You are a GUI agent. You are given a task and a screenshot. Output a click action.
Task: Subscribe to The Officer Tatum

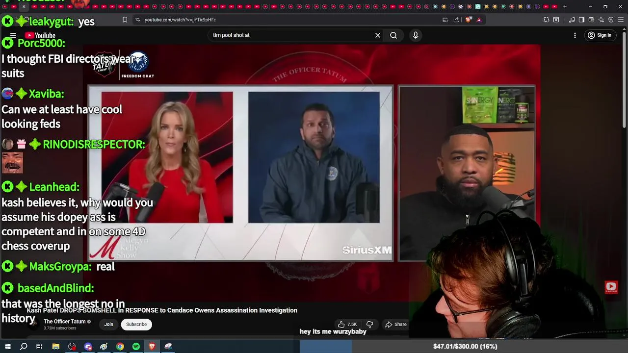click(136, 324)
